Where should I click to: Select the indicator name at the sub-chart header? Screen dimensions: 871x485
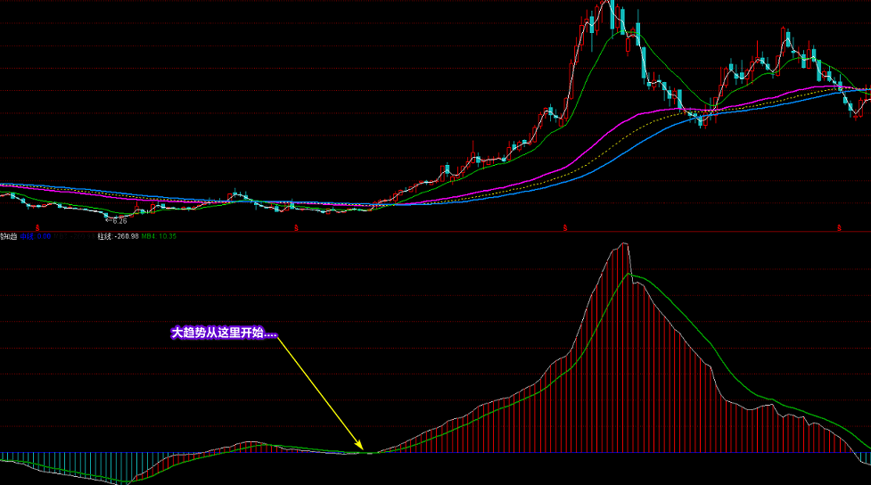click(x=9, y=236)
